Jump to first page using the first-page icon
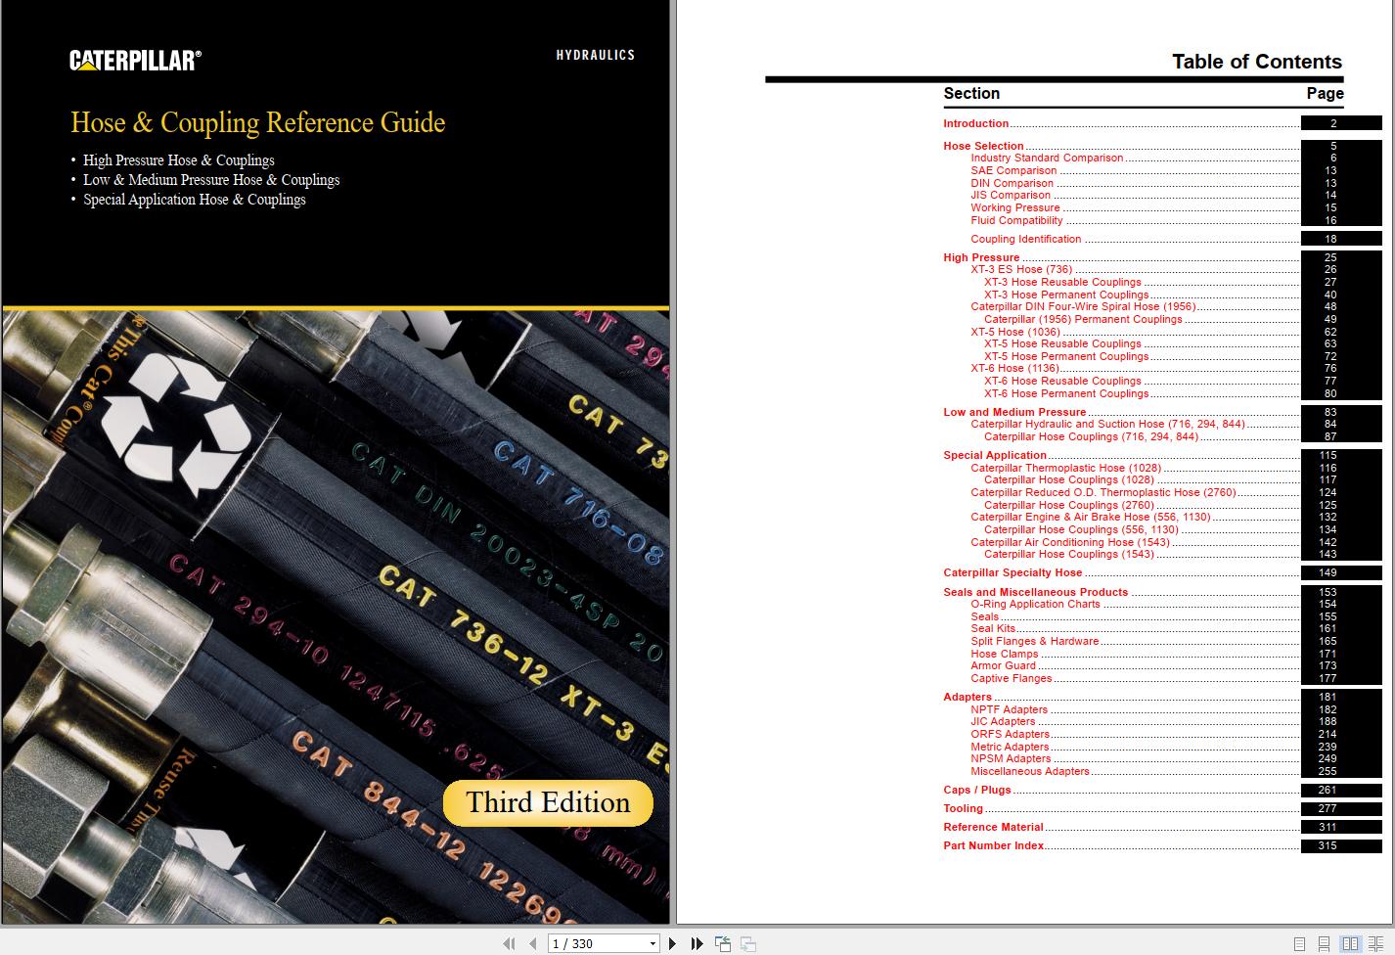Screen dimensions: 1395x955 tap(509, 943)
